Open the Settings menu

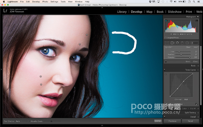point(54,2)
